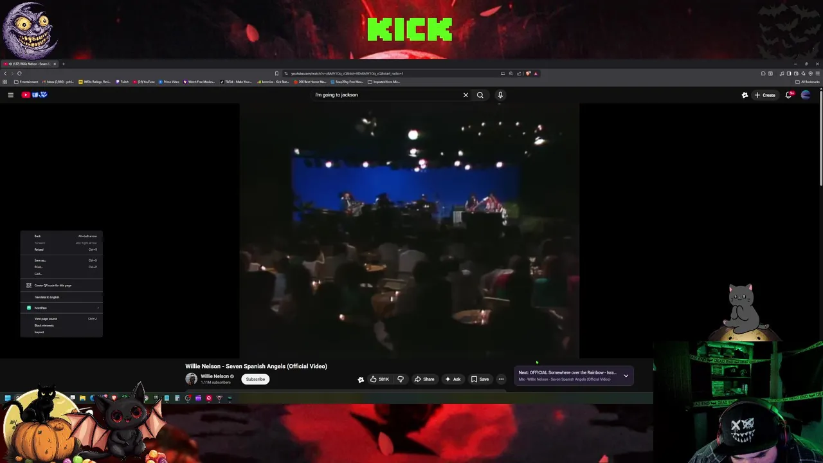Open Windows Start button on taskbar

pyautogui.click(x=7, y=398)
